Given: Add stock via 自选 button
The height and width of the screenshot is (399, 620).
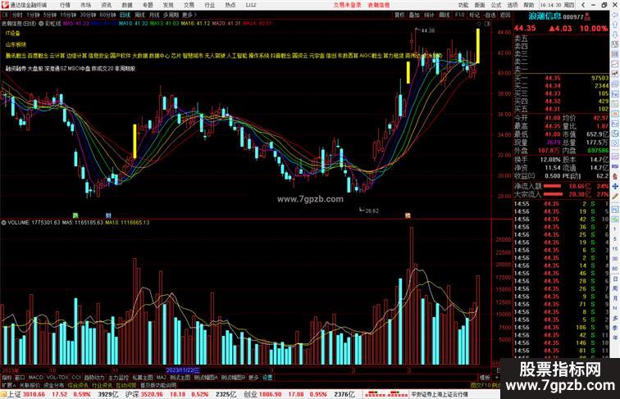Looking at the screenshot, I should tap(490, 15).
